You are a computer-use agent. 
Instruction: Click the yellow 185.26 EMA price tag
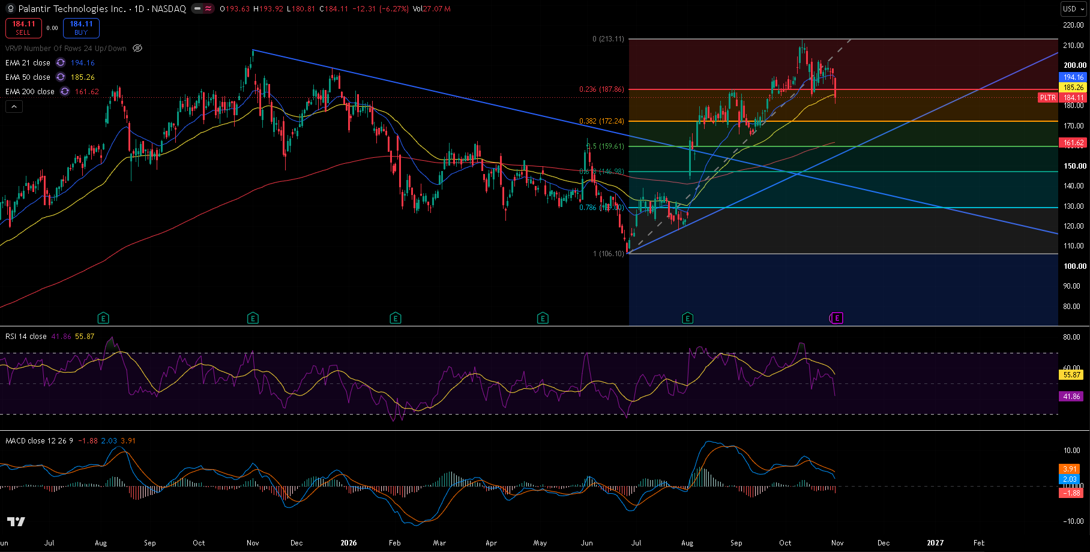coord(1073,88)
